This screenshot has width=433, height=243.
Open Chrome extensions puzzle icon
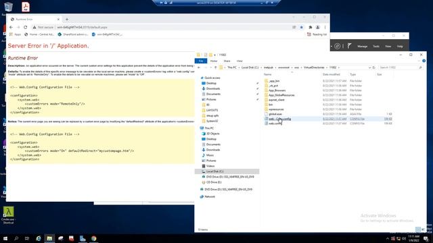pyautogui.click(x=311, y=27)
